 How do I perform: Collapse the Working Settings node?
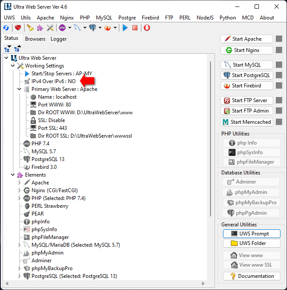pyautogui.click(x=13, y=65)
